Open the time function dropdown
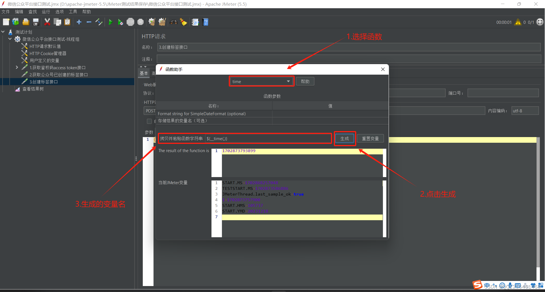The height and width of the screenshot is (292, 545). 261,81
